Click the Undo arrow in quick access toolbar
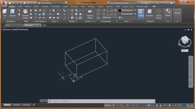The height and width of the screenshot is (109, 195). point(28,3)
